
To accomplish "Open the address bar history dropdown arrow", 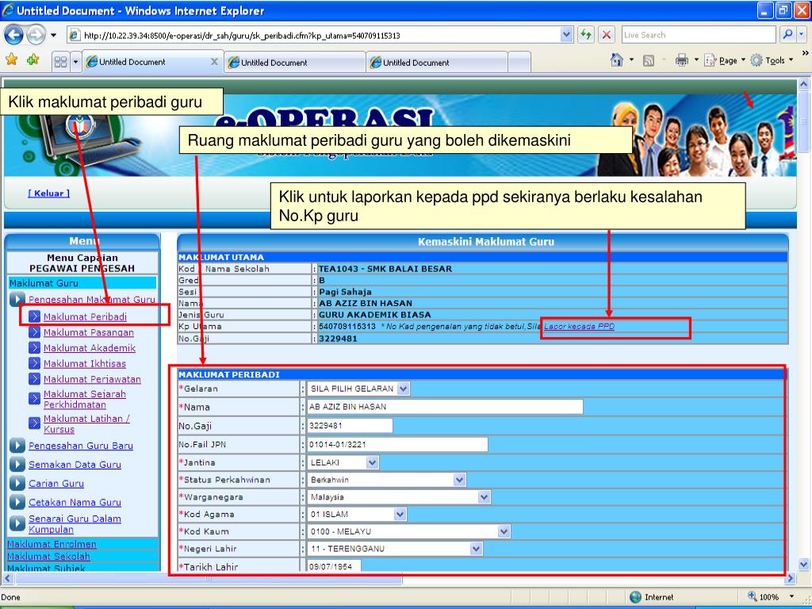I will pos(566,35).
